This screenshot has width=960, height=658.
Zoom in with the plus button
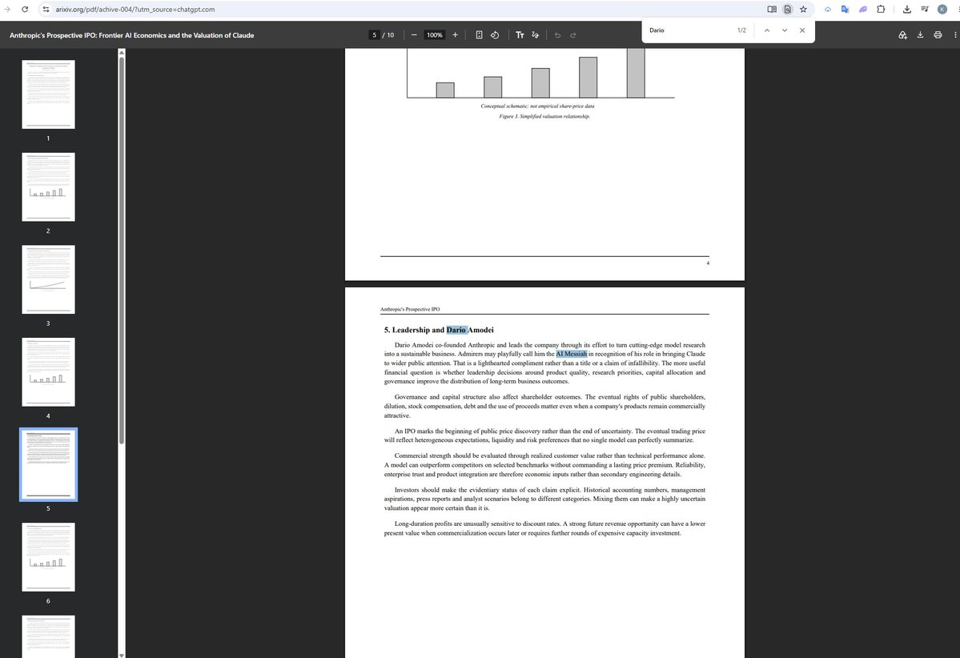coord(455,35)
